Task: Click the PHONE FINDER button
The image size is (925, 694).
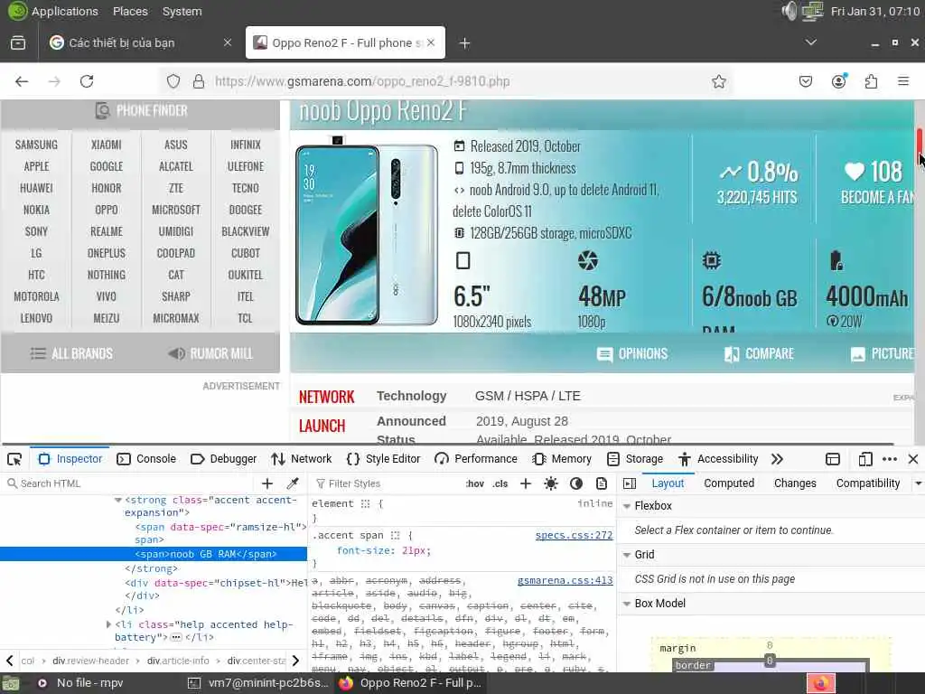Action: point(140,111)
